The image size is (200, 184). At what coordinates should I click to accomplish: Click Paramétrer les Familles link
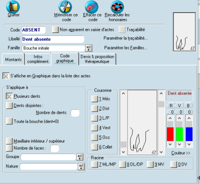(125, 48)
